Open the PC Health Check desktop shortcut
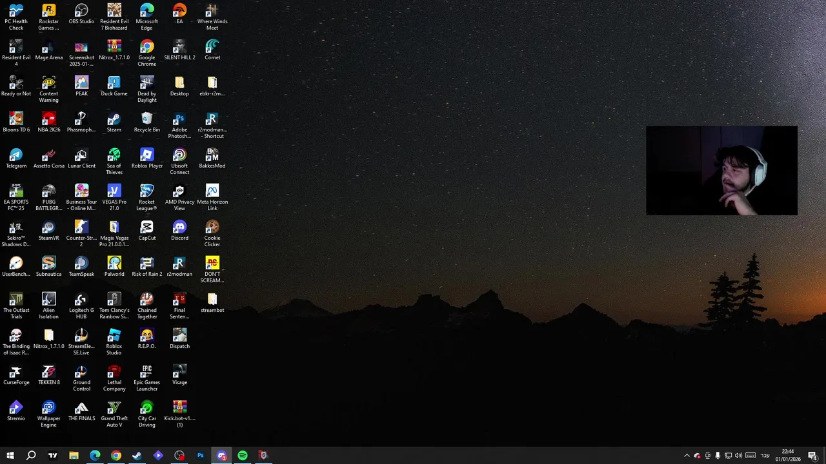The width and height of the screenshot is (826, 464). [x=16, y=17]
